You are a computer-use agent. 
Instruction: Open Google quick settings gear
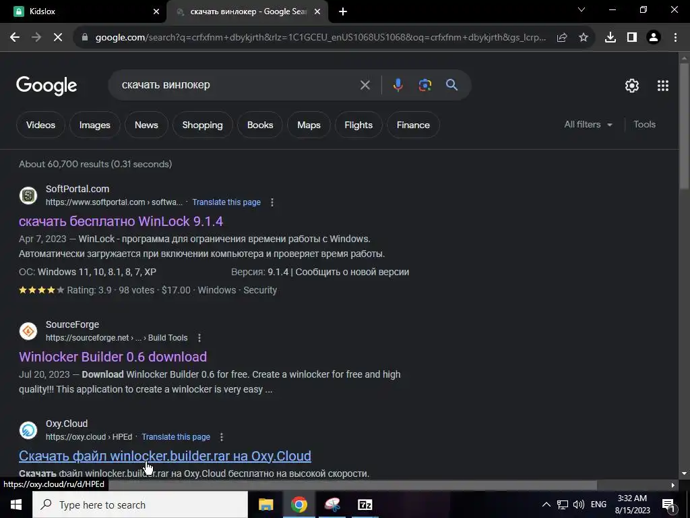coord(632,86)
